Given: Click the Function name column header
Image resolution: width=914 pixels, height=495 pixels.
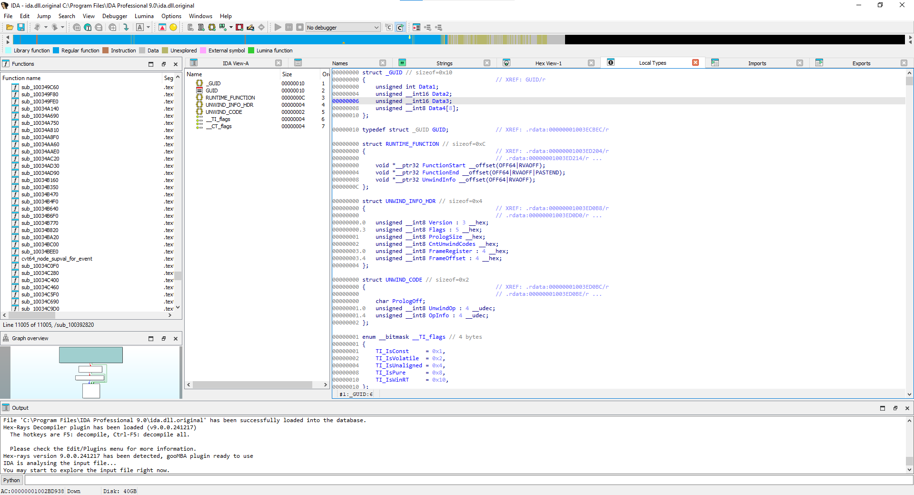Looking at the screenshot, I should pos(81,78).
